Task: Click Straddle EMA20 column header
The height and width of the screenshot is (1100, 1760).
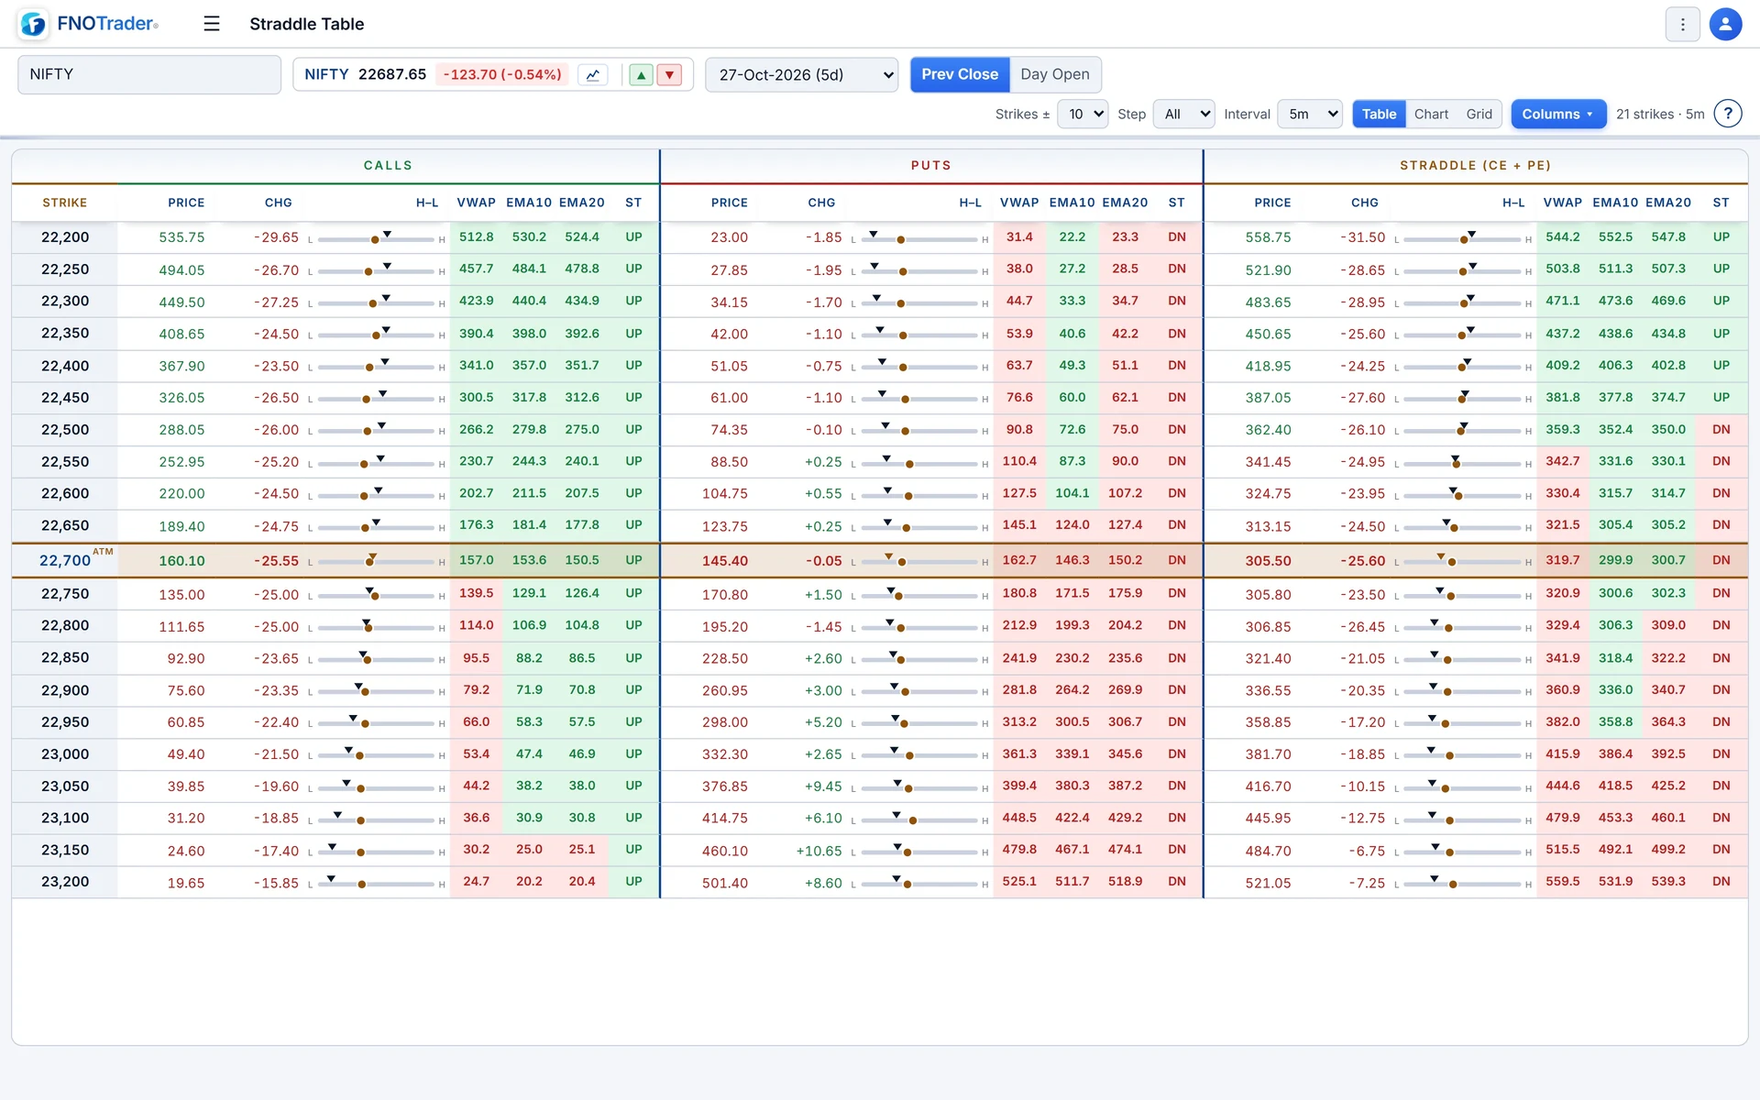Action: pos(1668,203)
